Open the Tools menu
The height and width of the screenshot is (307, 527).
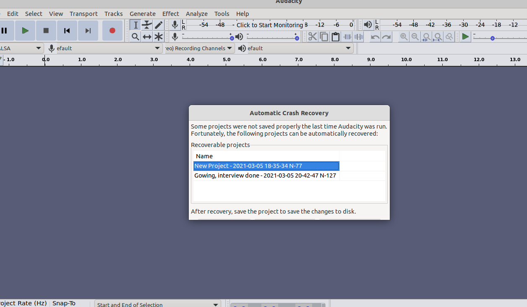222,14
